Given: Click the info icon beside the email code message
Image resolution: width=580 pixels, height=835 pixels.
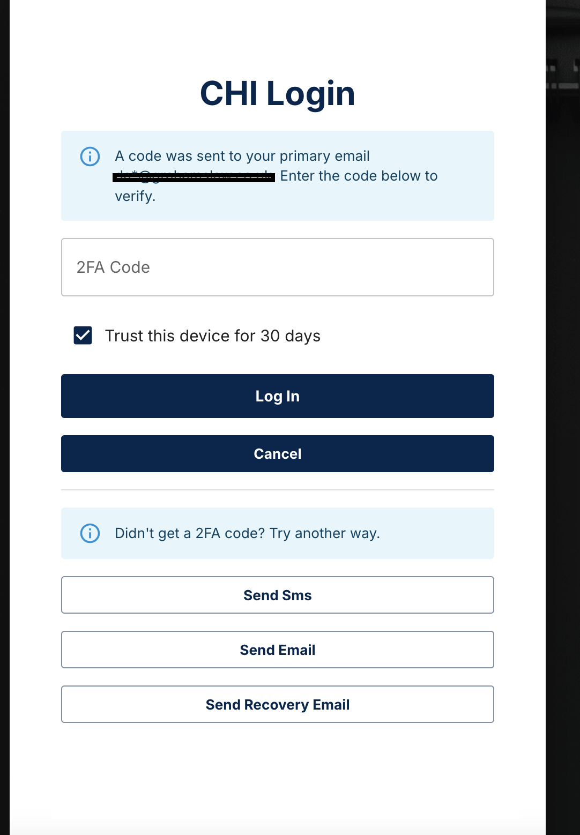Looking at the screenshot, I should [x=90, y=156].
